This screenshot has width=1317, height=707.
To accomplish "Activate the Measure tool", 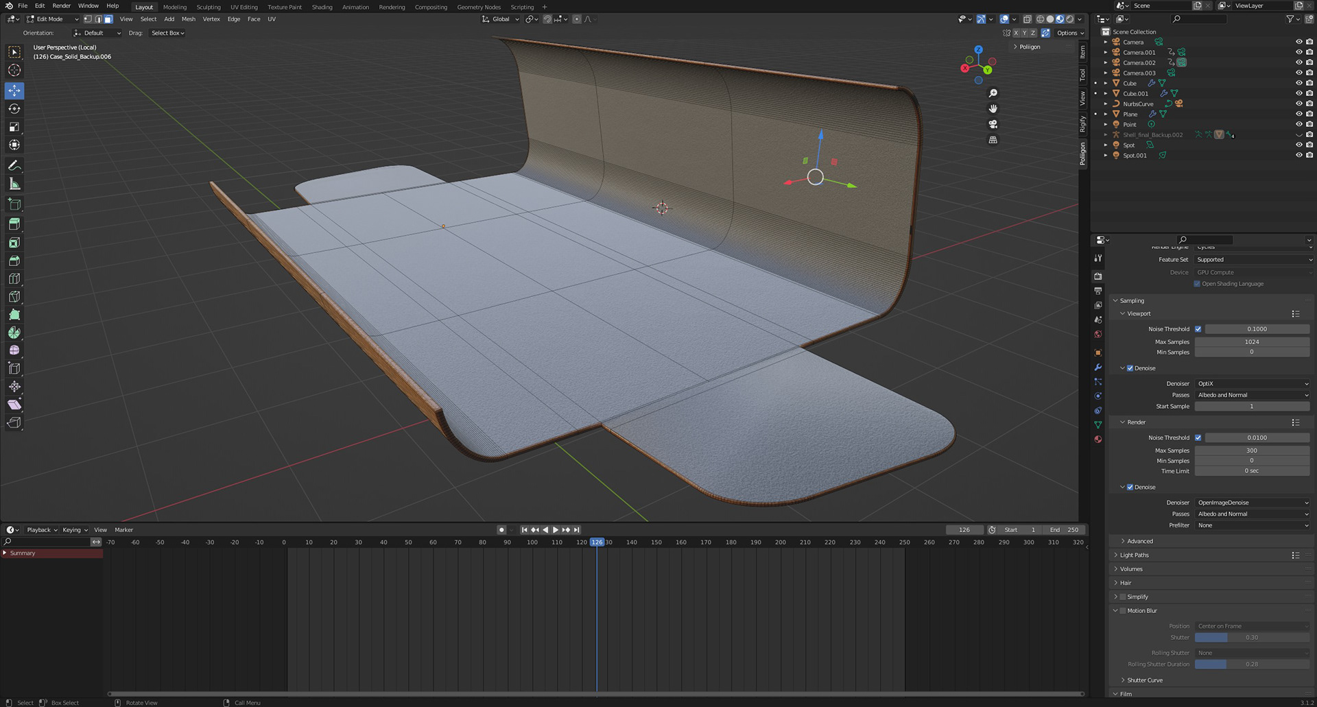I will 14,184.
